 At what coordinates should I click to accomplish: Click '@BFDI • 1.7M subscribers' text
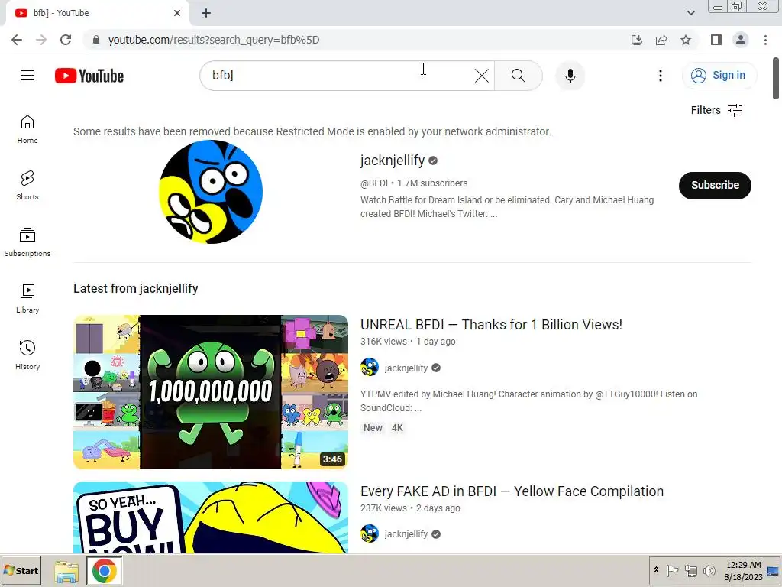414,183
